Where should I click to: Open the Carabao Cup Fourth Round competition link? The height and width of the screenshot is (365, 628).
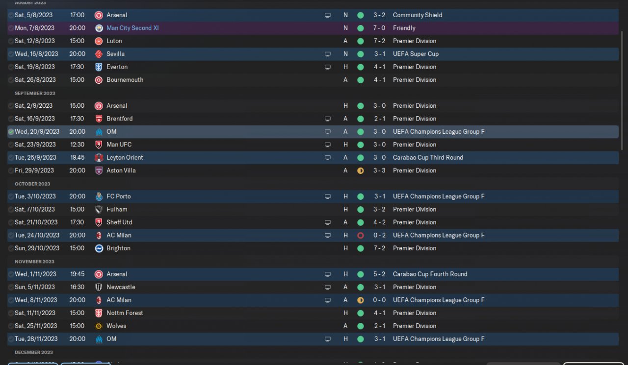[430, 274]
